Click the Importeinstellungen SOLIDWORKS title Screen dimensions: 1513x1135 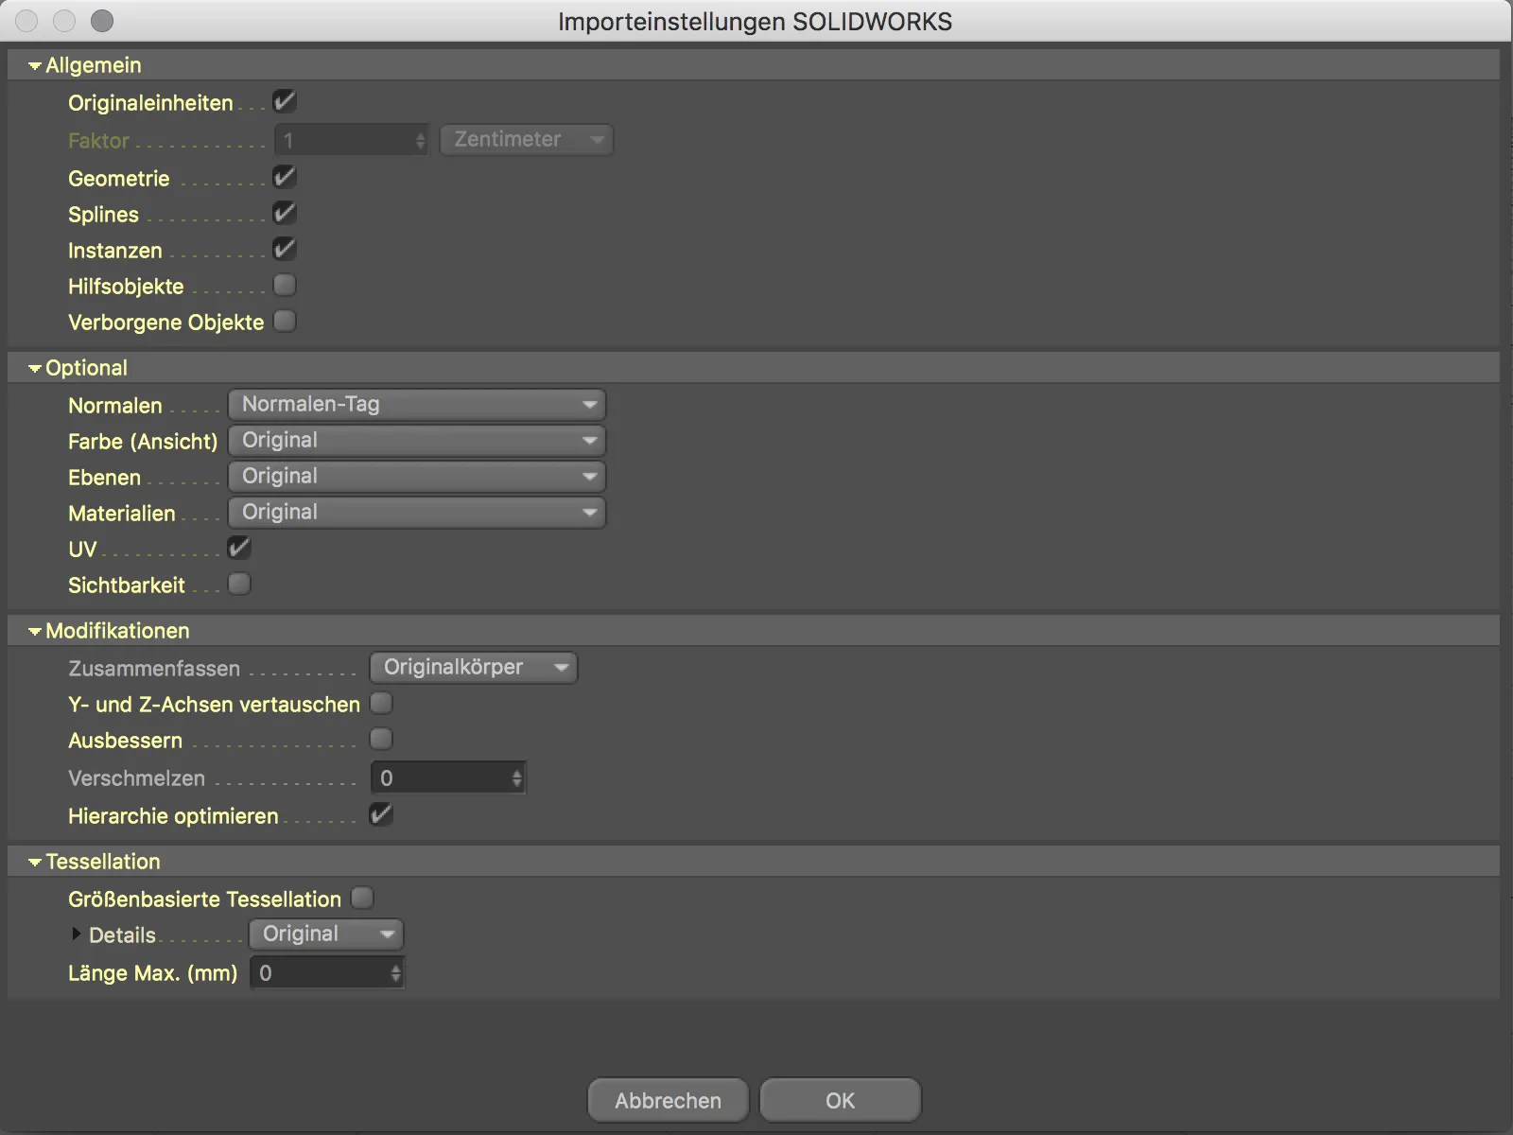click(x=755, y=22)
